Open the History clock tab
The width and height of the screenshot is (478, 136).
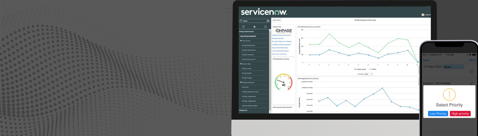(x=265, y=27)
